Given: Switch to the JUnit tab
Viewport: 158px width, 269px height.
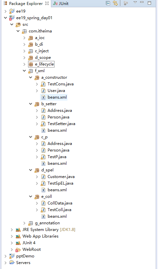Looking at the screenshot, I should (x=61, y=4).
